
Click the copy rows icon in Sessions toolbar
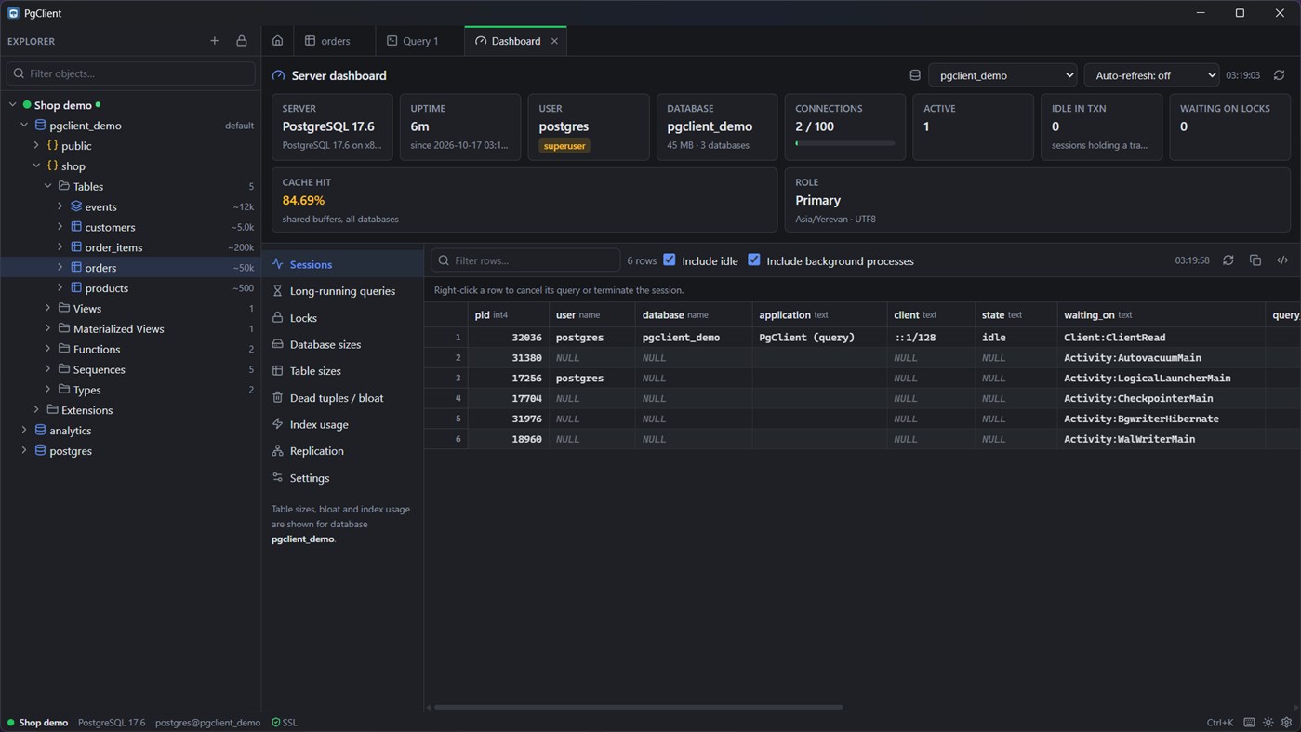[1255, 260]
